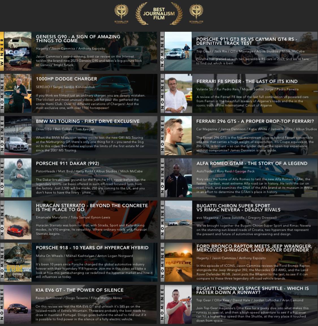Screen dimensions: 318x326
Task: Click the Porsche 918 description about 10 years
Action: point(94,271)
